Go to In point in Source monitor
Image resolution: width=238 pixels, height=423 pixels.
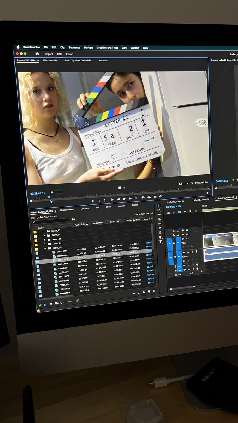(x=112, y=200)
